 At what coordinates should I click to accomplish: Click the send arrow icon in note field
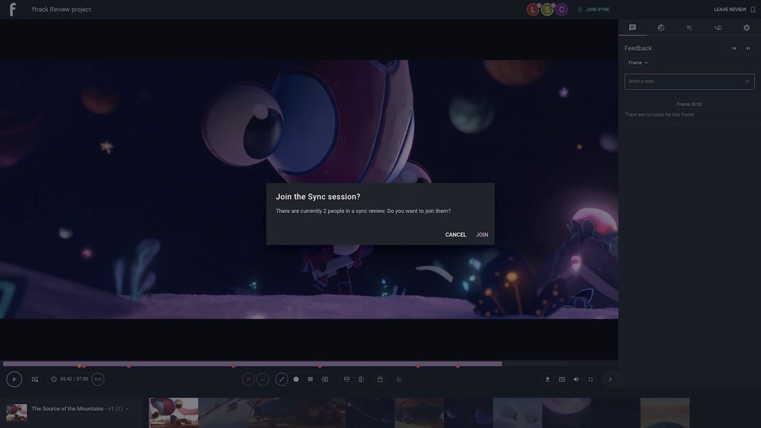coord(748,81)
